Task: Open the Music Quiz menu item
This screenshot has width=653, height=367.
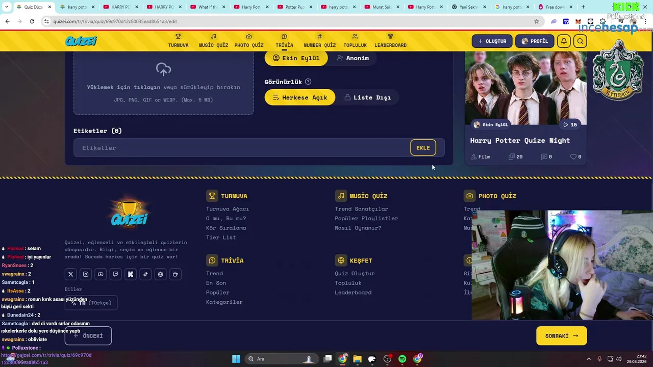Action: [213, 41]
